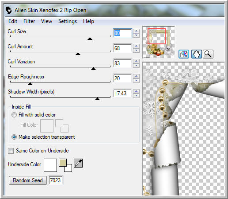Viewport: 228px width, 199px height.
Task: Click the Curl Amount slider handle
Action: [78, 54]
